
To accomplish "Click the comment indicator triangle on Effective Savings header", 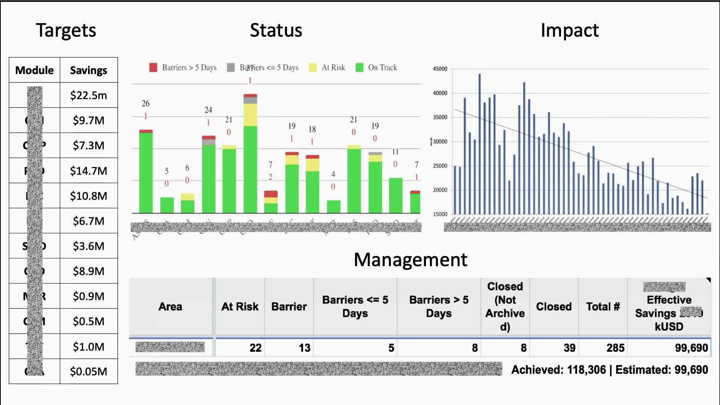I will [708, 280].
